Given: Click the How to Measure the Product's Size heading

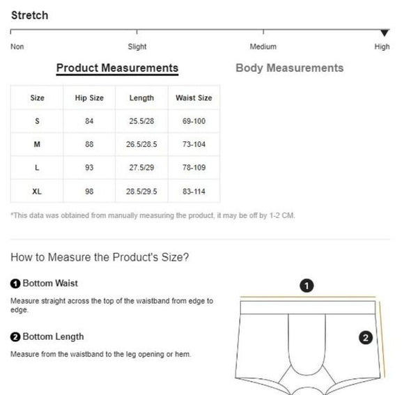Looking at the screenshot, I should pyautogui.click(x=100, y=257).
